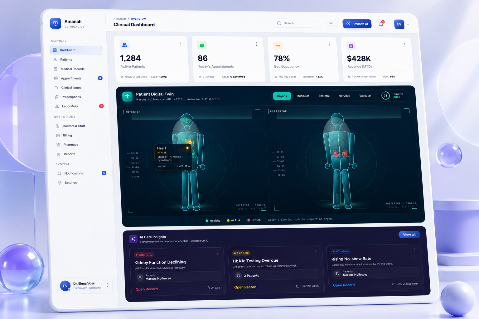Switch to the Nervous tab
Viewport: 479px width, 319px height.
(x=344, y=96)
